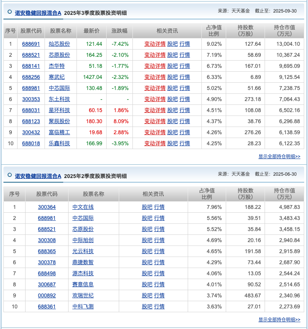Open 股吧 for 中芯国际 in Q2 table
This screenshot has height=329, width=308.
147,218
